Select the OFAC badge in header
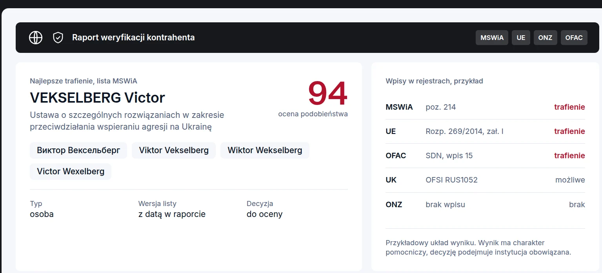602x273 pixels. (574, 38)
